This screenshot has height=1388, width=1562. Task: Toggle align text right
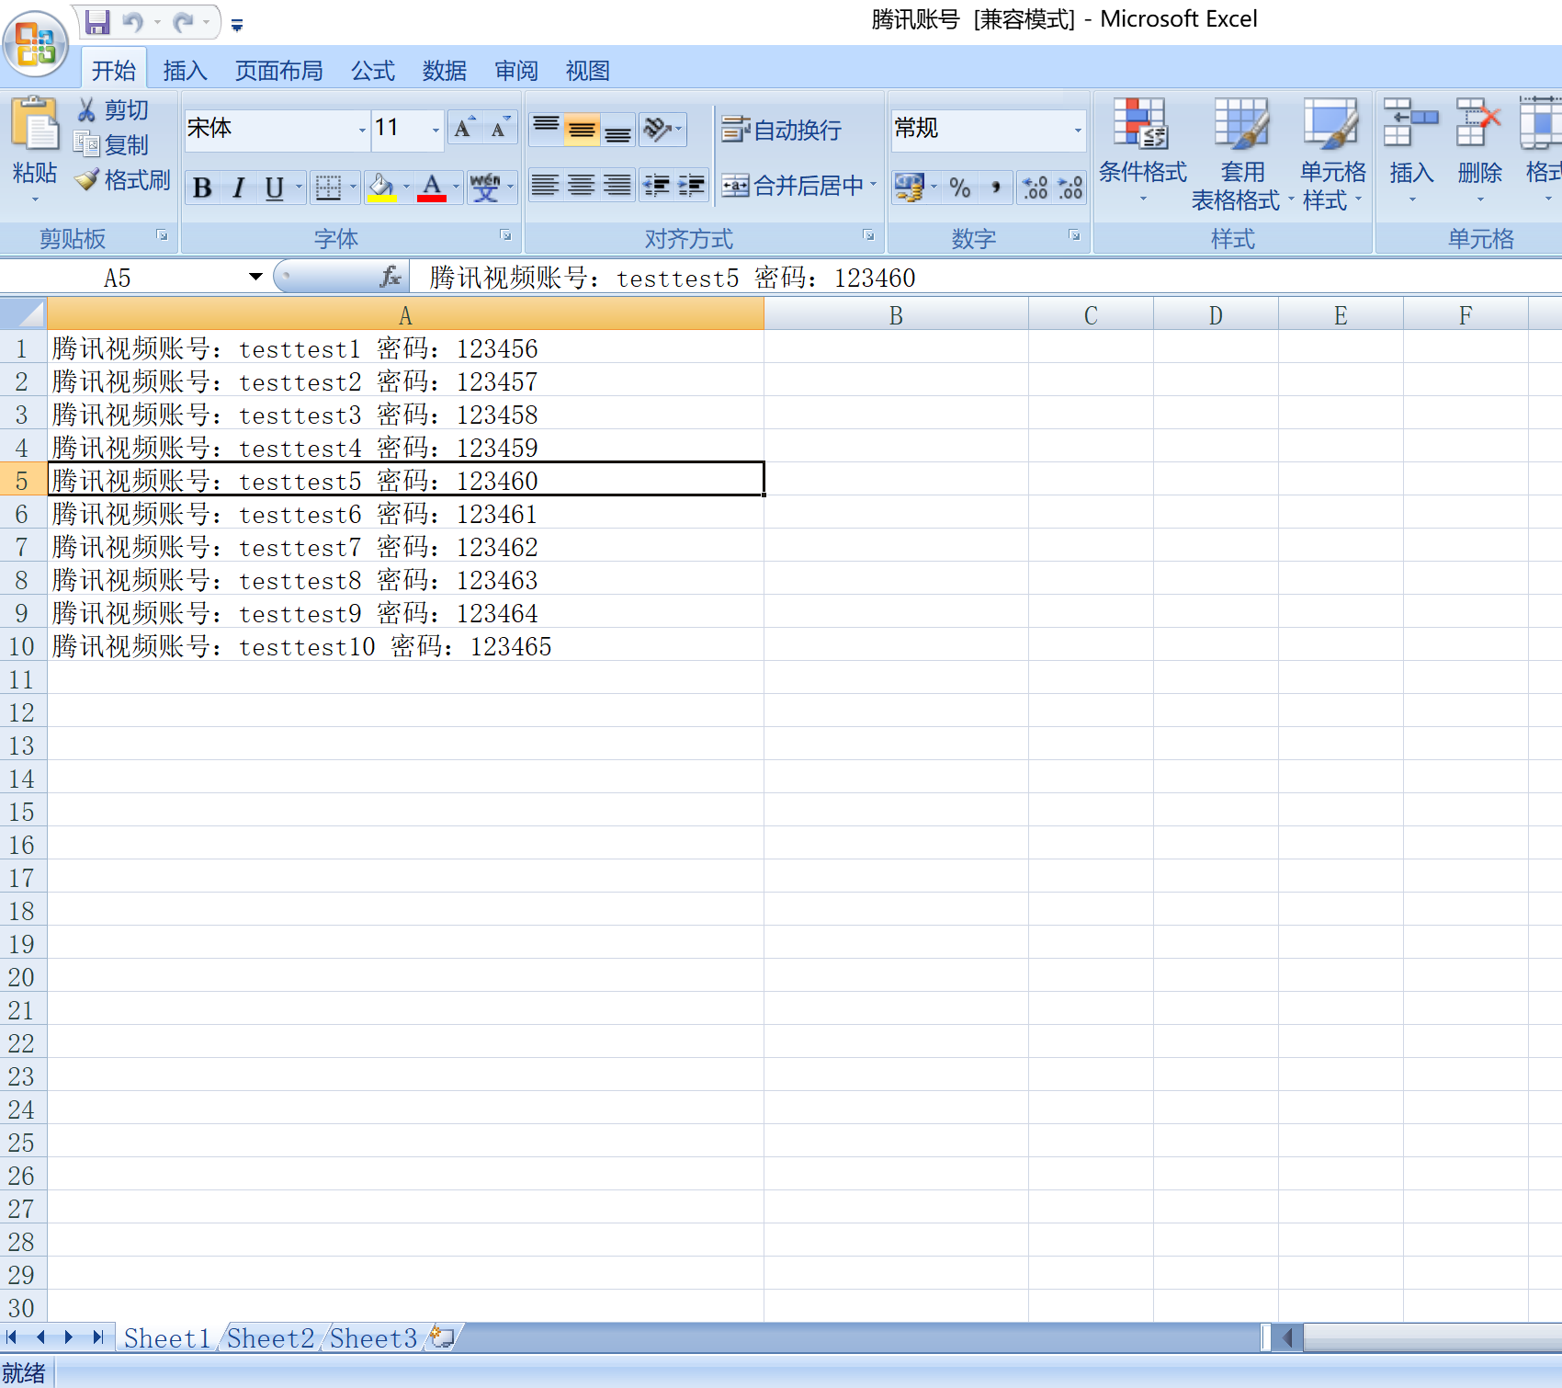[617, 186]
